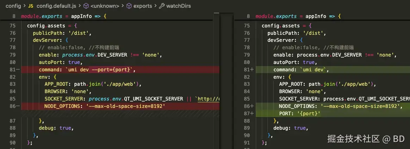This screenshot has width=410, height=149.
Task: Click DEV_SERVER on left line 79
Action: pyautogui.click(x=112, y=55)
